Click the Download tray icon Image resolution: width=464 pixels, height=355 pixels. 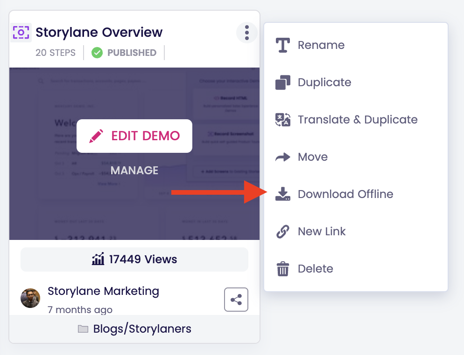tap(282, 194)
